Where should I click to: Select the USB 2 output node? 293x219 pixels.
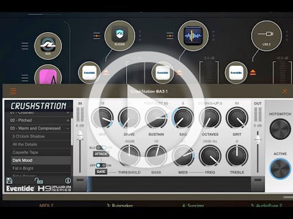pyautogui.click(x=267, y=36)
